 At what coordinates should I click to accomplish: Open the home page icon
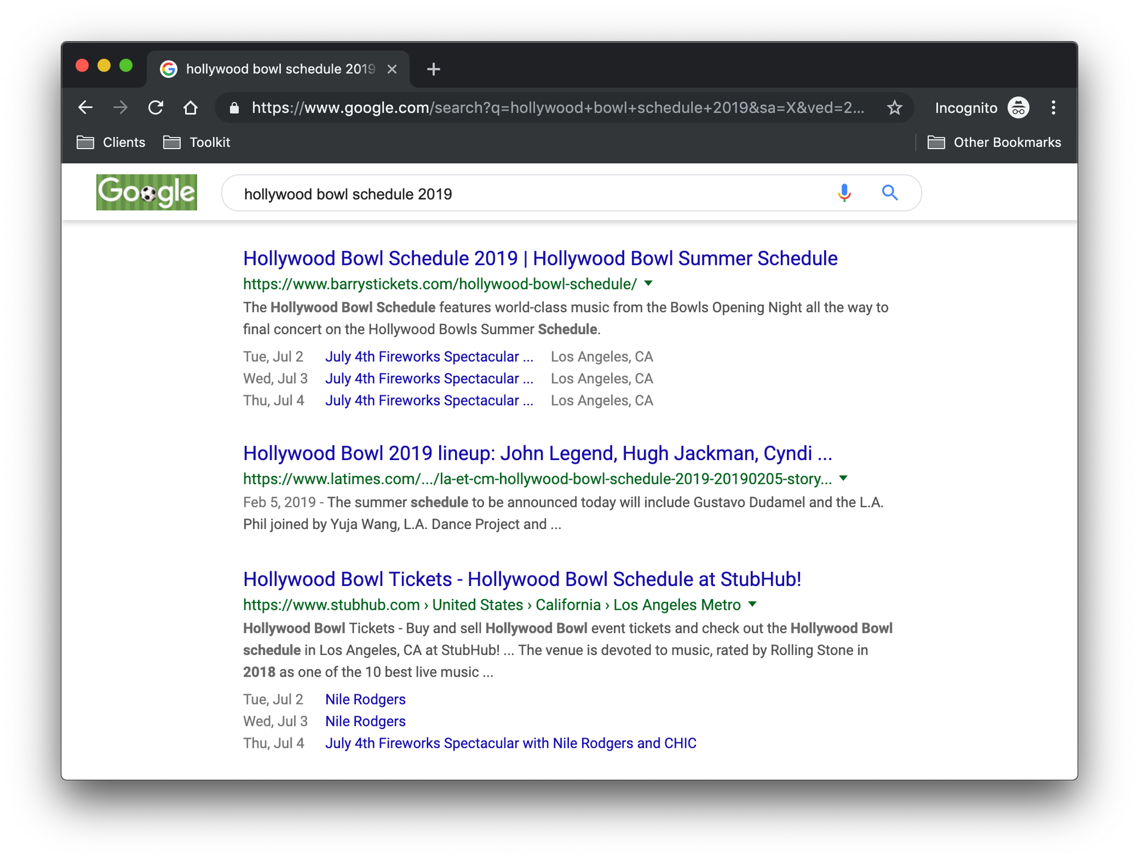pyautogui.click(x=191, y=108)
